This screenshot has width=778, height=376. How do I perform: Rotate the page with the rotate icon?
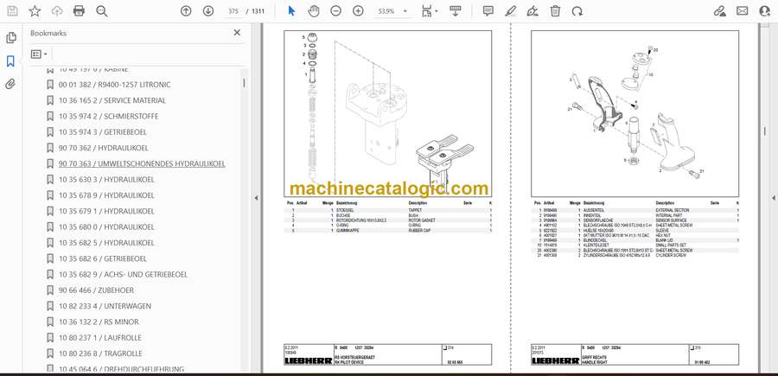(577, 11)
